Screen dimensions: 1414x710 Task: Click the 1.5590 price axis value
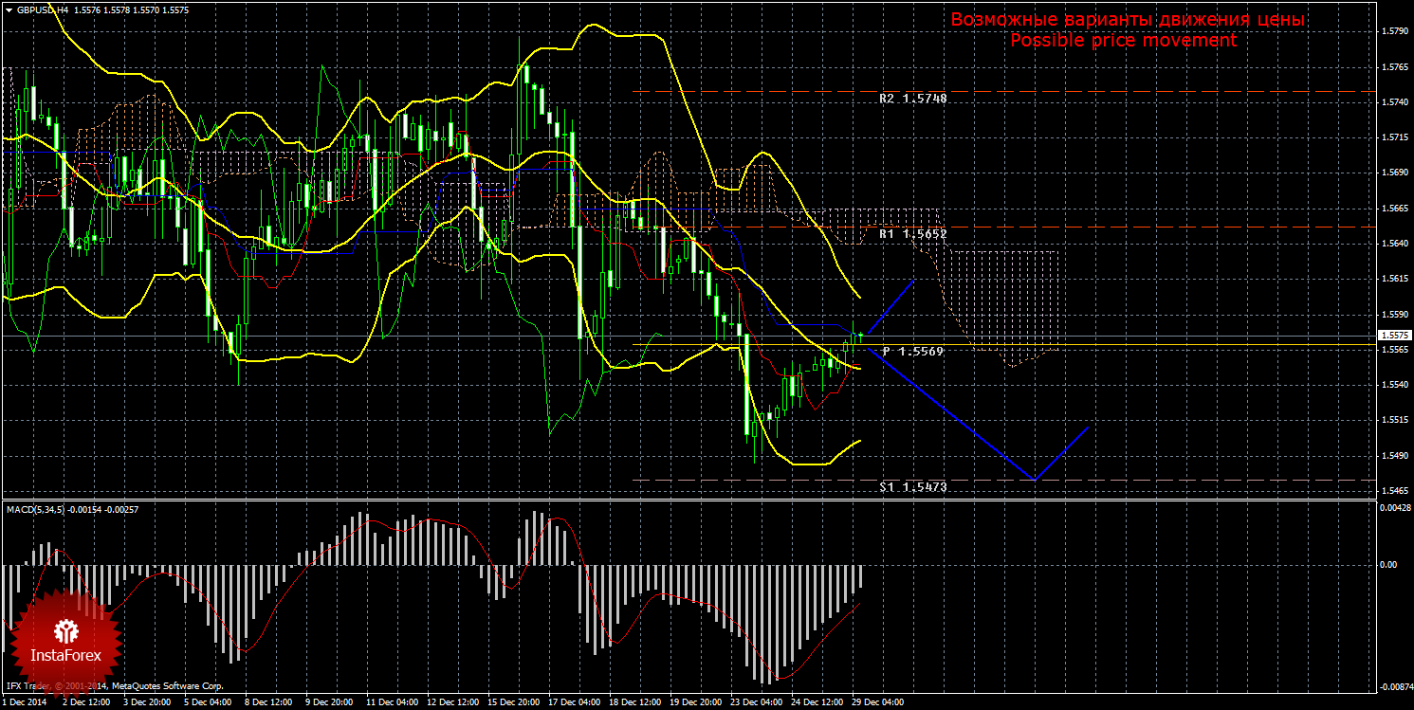click(1395, 314)
